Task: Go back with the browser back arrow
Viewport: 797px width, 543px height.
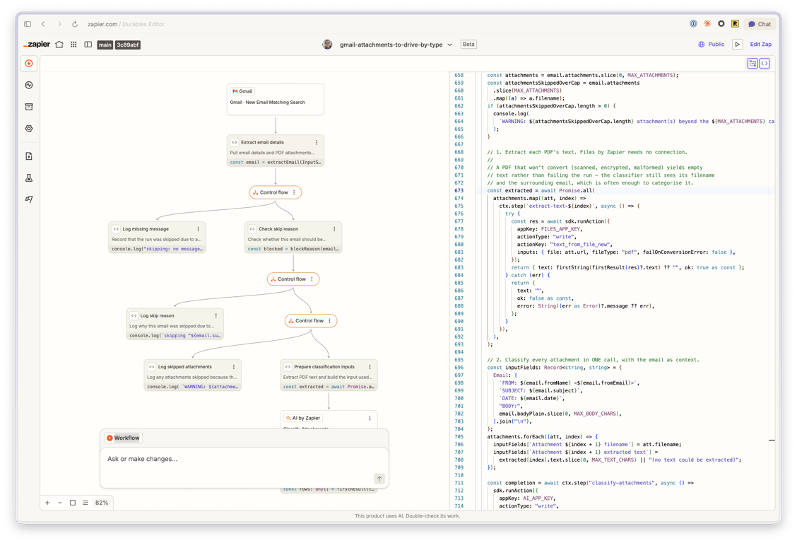Action: click(x=43, y=24)
